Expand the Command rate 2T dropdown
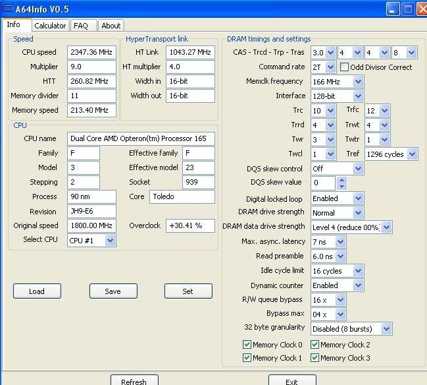 click(x=323, y=67)
